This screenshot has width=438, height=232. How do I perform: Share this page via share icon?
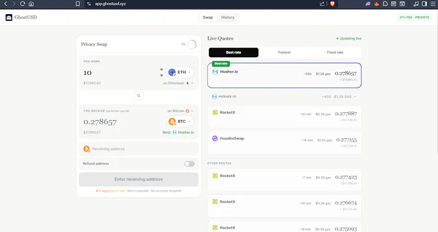[x=322, y=4]
